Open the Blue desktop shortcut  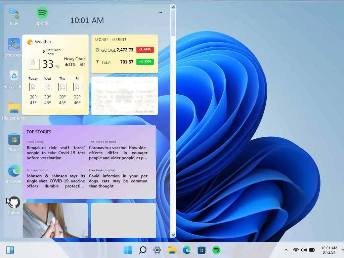pyautogui.click(x=14, y=17)
